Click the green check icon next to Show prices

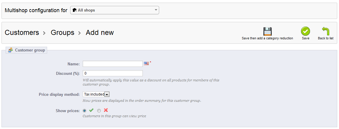point(91,110)
